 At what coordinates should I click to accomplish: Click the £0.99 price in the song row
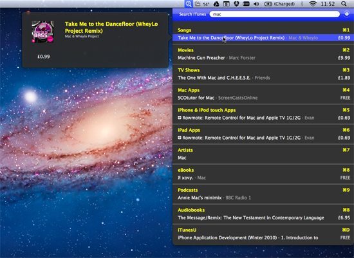[x=344, y=38]
